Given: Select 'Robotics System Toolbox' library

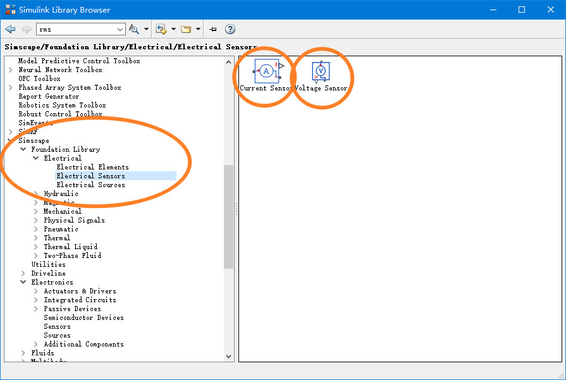Looking at the screenshot, I should [62, 105].
